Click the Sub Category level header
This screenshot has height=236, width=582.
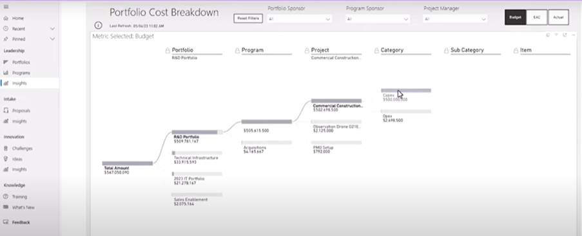point(467,50)
